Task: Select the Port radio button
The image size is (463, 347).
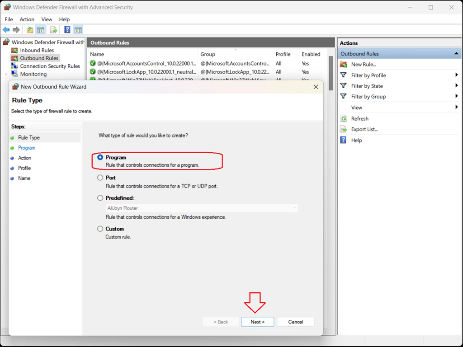Action: coord(100,178)
